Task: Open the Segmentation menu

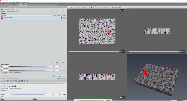Action: click(18, 2)
